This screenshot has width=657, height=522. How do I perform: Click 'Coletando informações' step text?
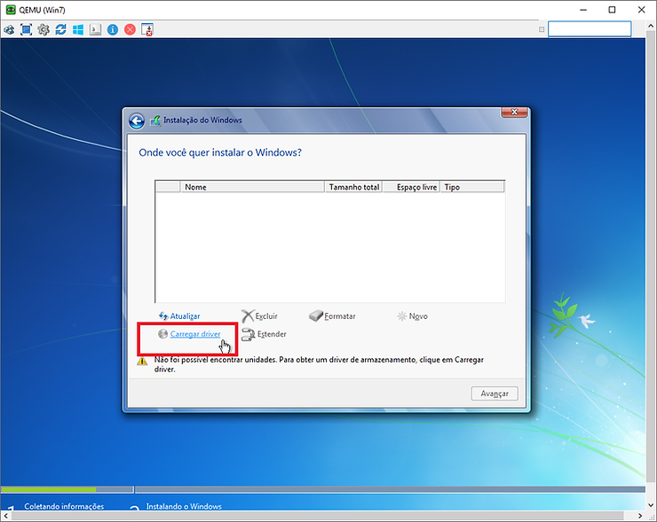click(64, 506)
